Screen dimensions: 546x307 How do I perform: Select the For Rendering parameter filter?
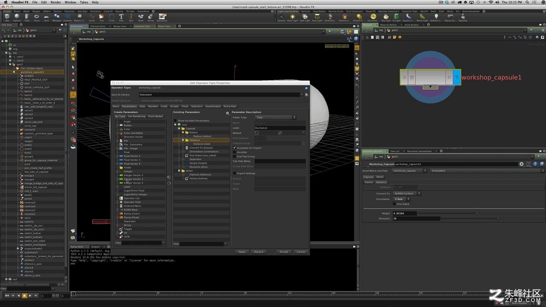[136, 116]
